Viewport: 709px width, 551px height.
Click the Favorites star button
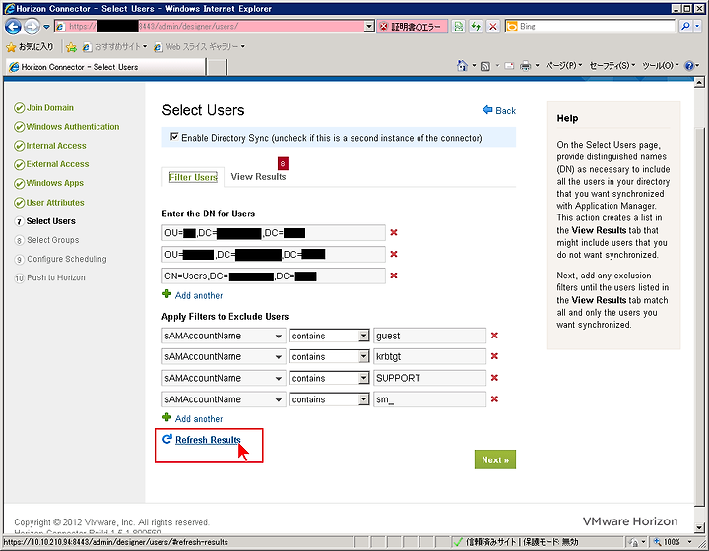click(31, 47)
